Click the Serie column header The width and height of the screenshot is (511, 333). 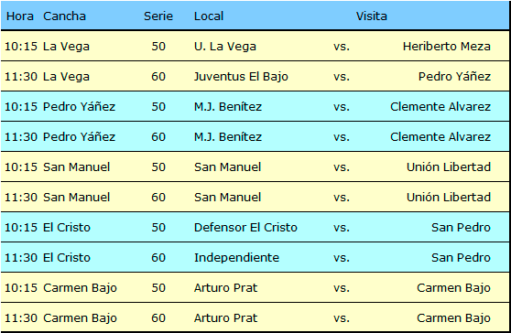click(158, 16)
